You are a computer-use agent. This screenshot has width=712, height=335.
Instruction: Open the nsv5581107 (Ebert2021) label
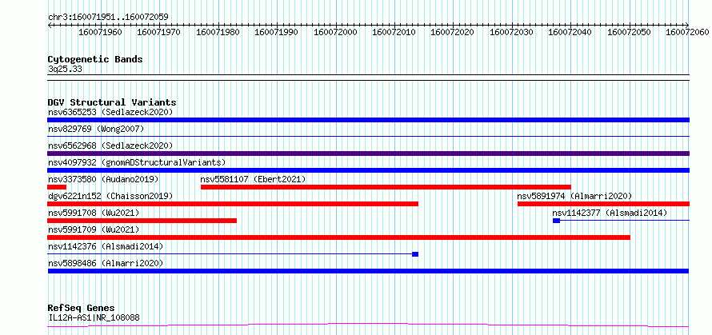pos(253,179)
